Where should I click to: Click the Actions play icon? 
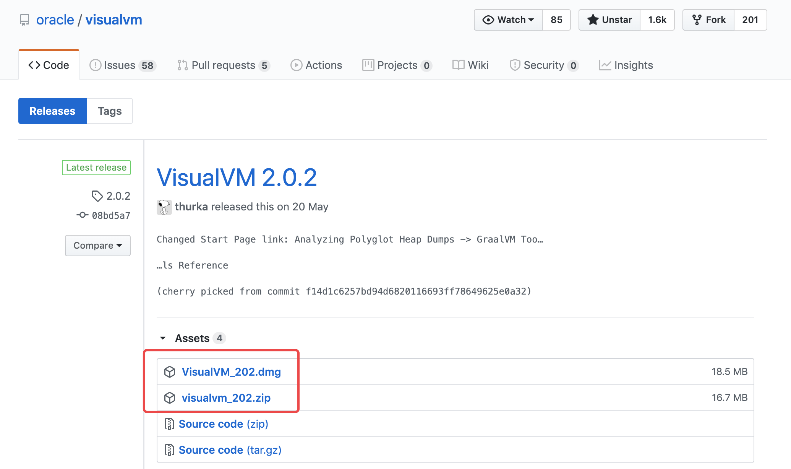point(297,65)
